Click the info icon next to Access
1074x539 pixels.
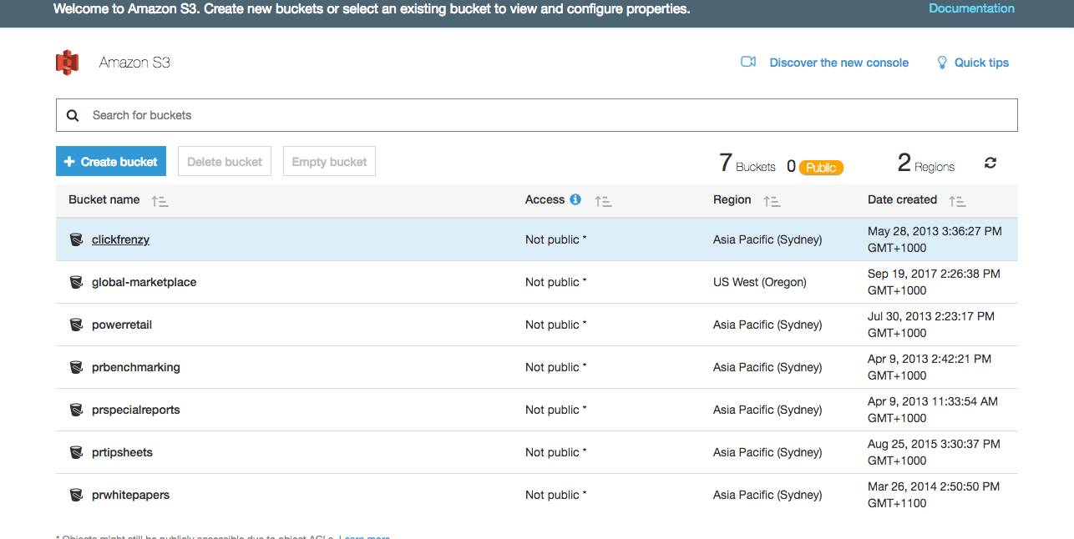[x=575, y=199]
